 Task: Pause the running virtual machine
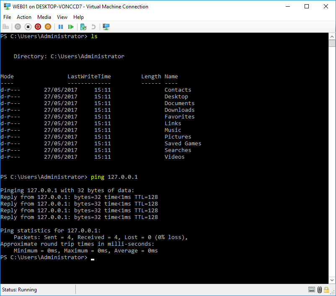[61, 26]
